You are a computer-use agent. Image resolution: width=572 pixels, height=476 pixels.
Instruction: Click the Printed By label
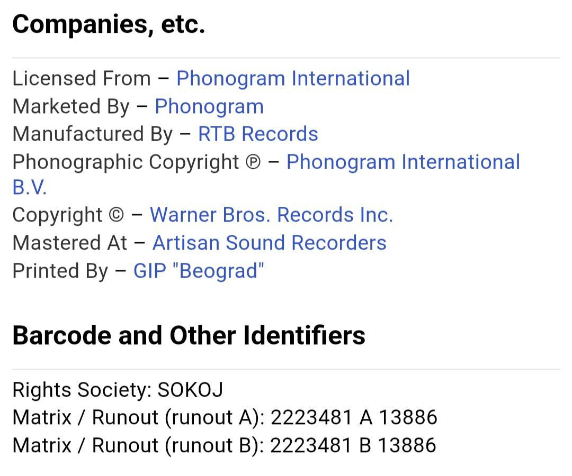[x=60, y=271]
